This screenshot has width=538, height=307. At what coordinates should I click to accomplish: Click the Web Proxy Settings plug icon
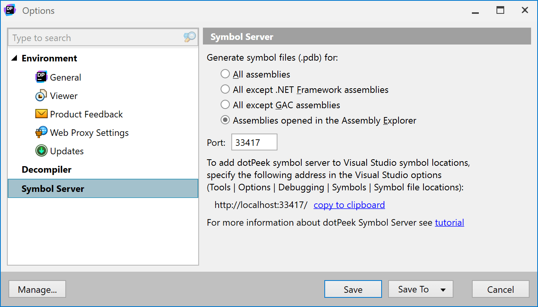(42, 132)
